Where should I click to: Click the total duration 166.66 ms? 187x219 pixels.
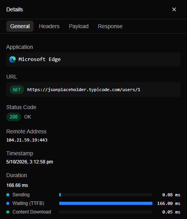click(x=17, y=185)
